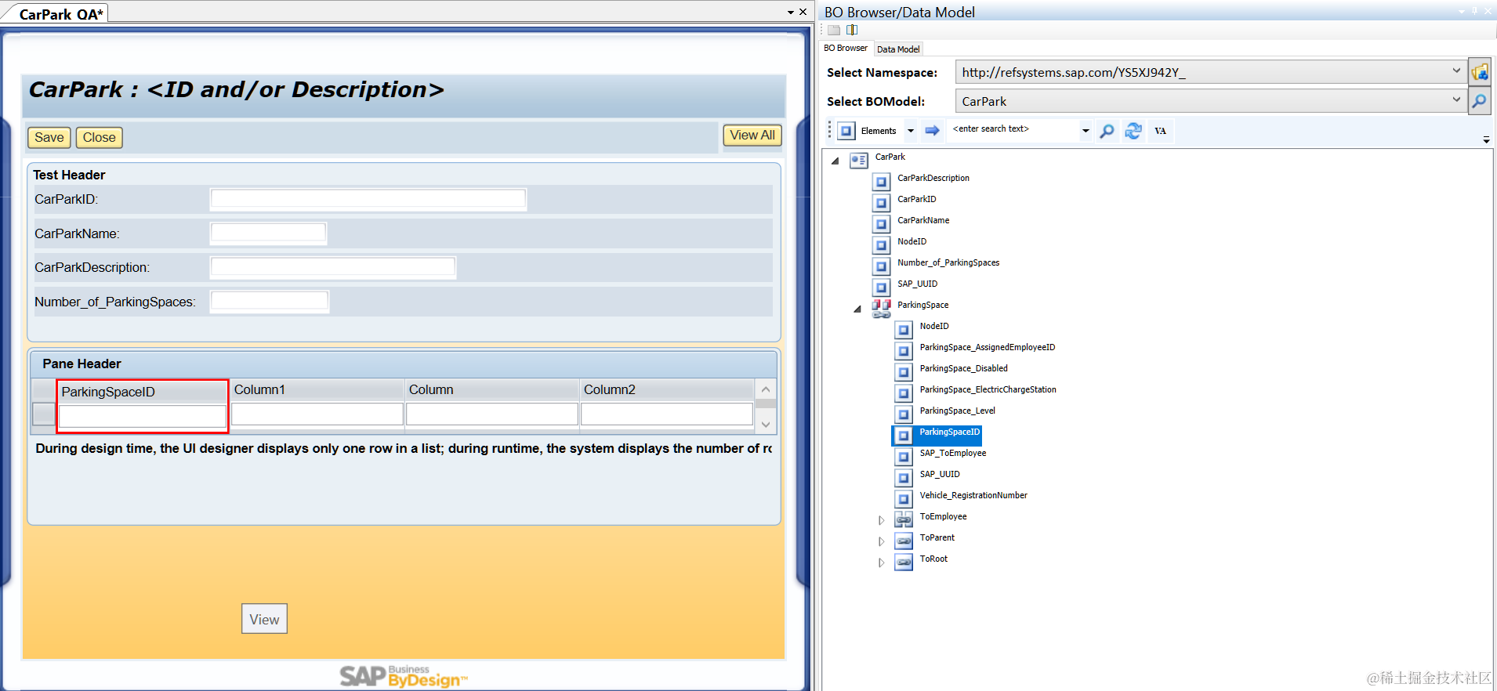Click the ParkingSpace node icon
Image resolution: width=1497 pixels, height=691 pixels.
pos(882,308)
